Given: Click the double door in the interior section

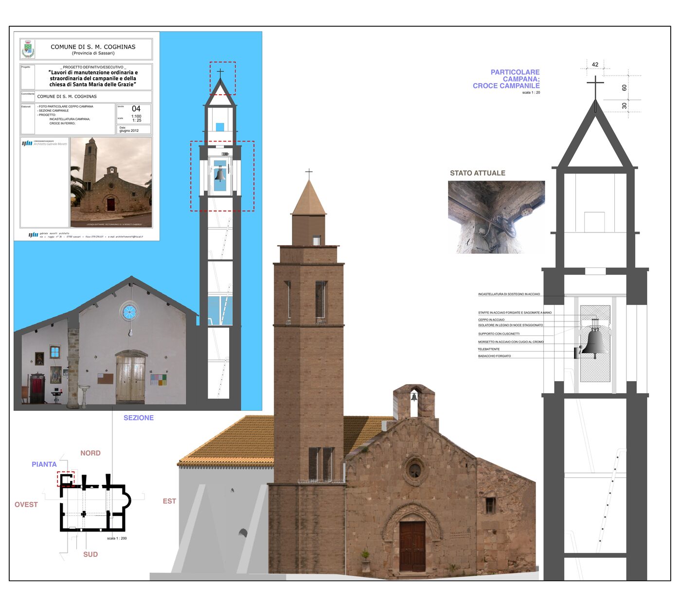Looking at the screenshot, I should click(130, 379).
